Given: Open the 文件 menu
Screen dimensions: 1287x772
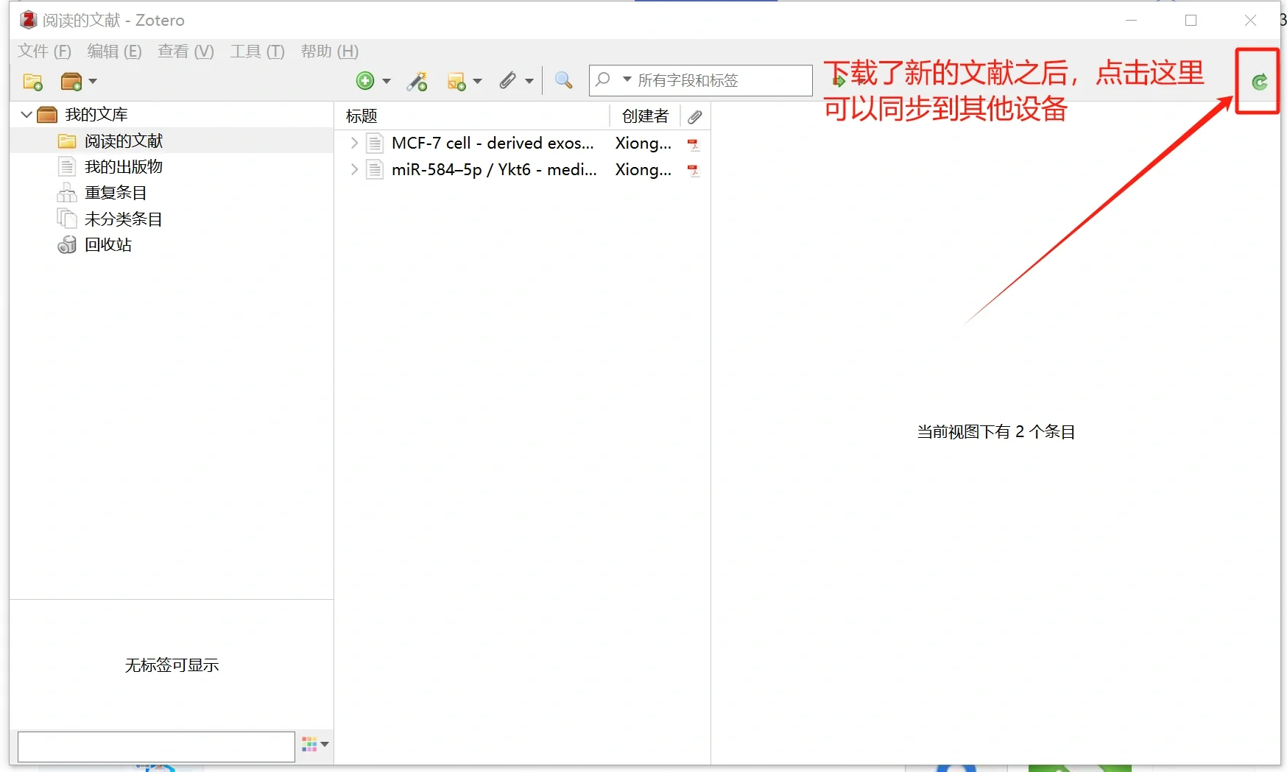Looking at the screenshot, I should coord(43,52).
